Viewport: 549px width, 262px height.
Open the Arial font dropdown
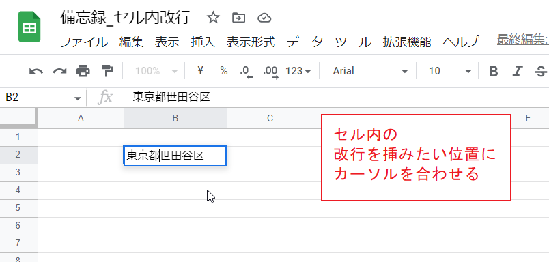(x=370, y=72)
